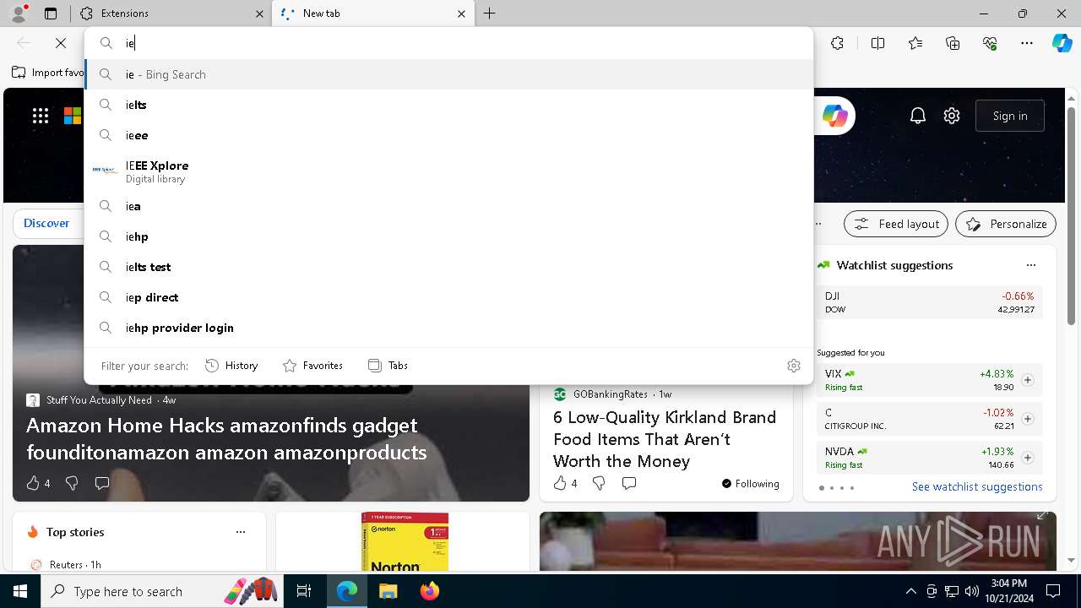1081x608 pixels.
Task: Close the Extensions tab
Action: [x=259, y=14]
